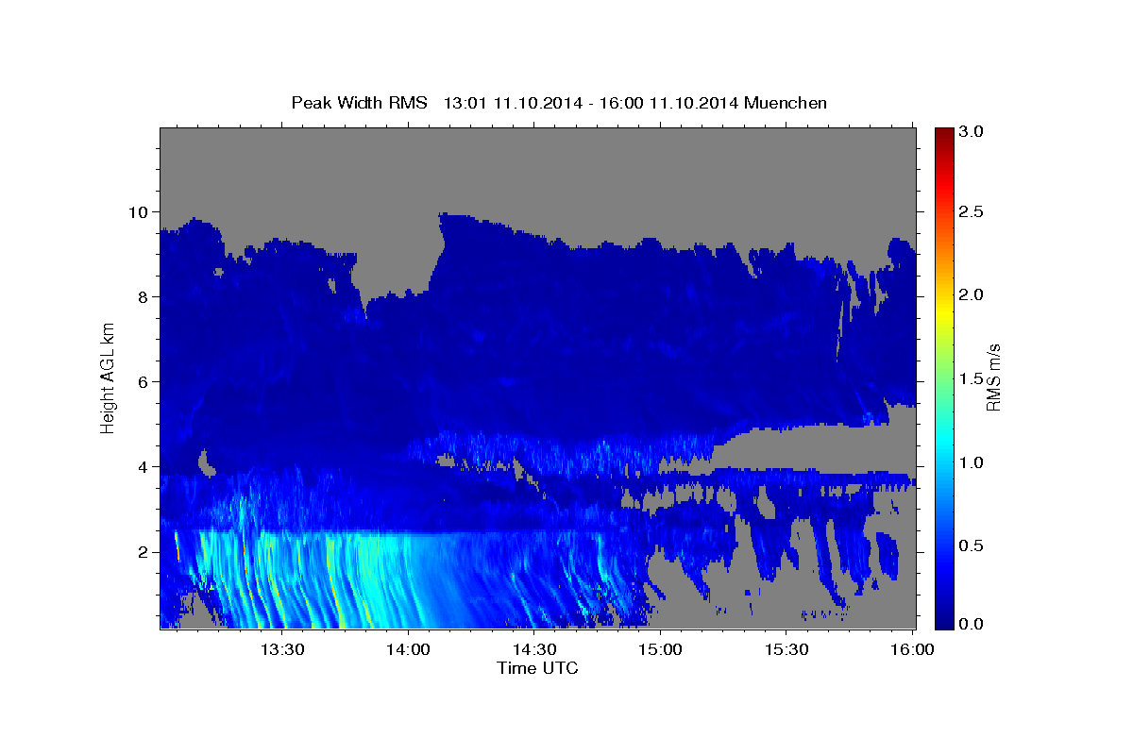Click the 13:30 time tick label
Viewport: 1133px width, 755px height.
point(282,649)
